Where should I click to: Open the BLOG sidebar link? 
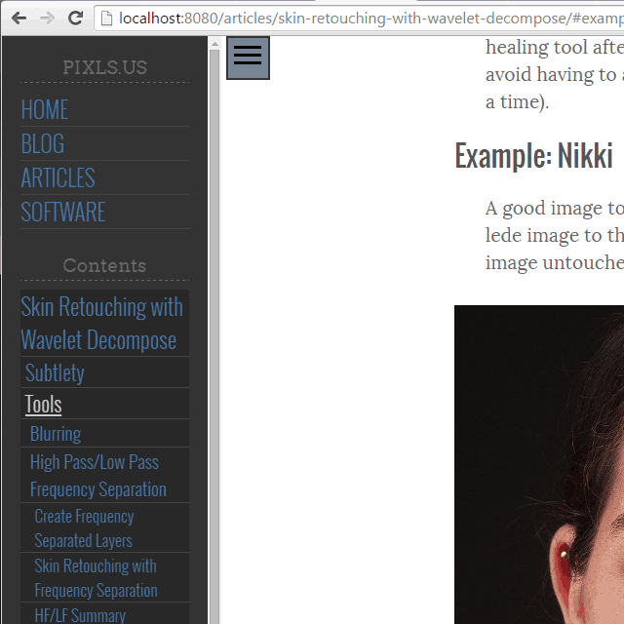[x=43, y=143]
